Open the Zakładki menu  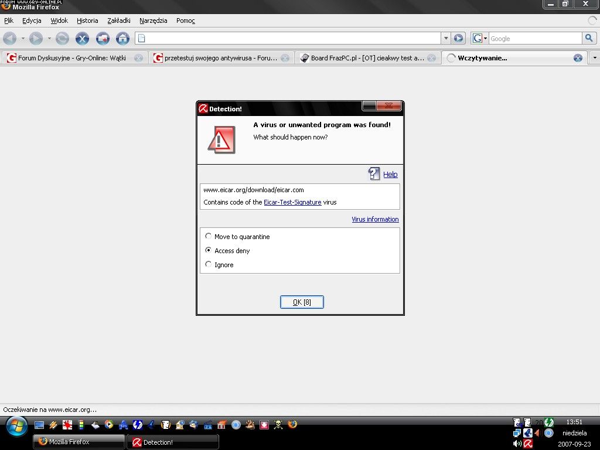118,21
